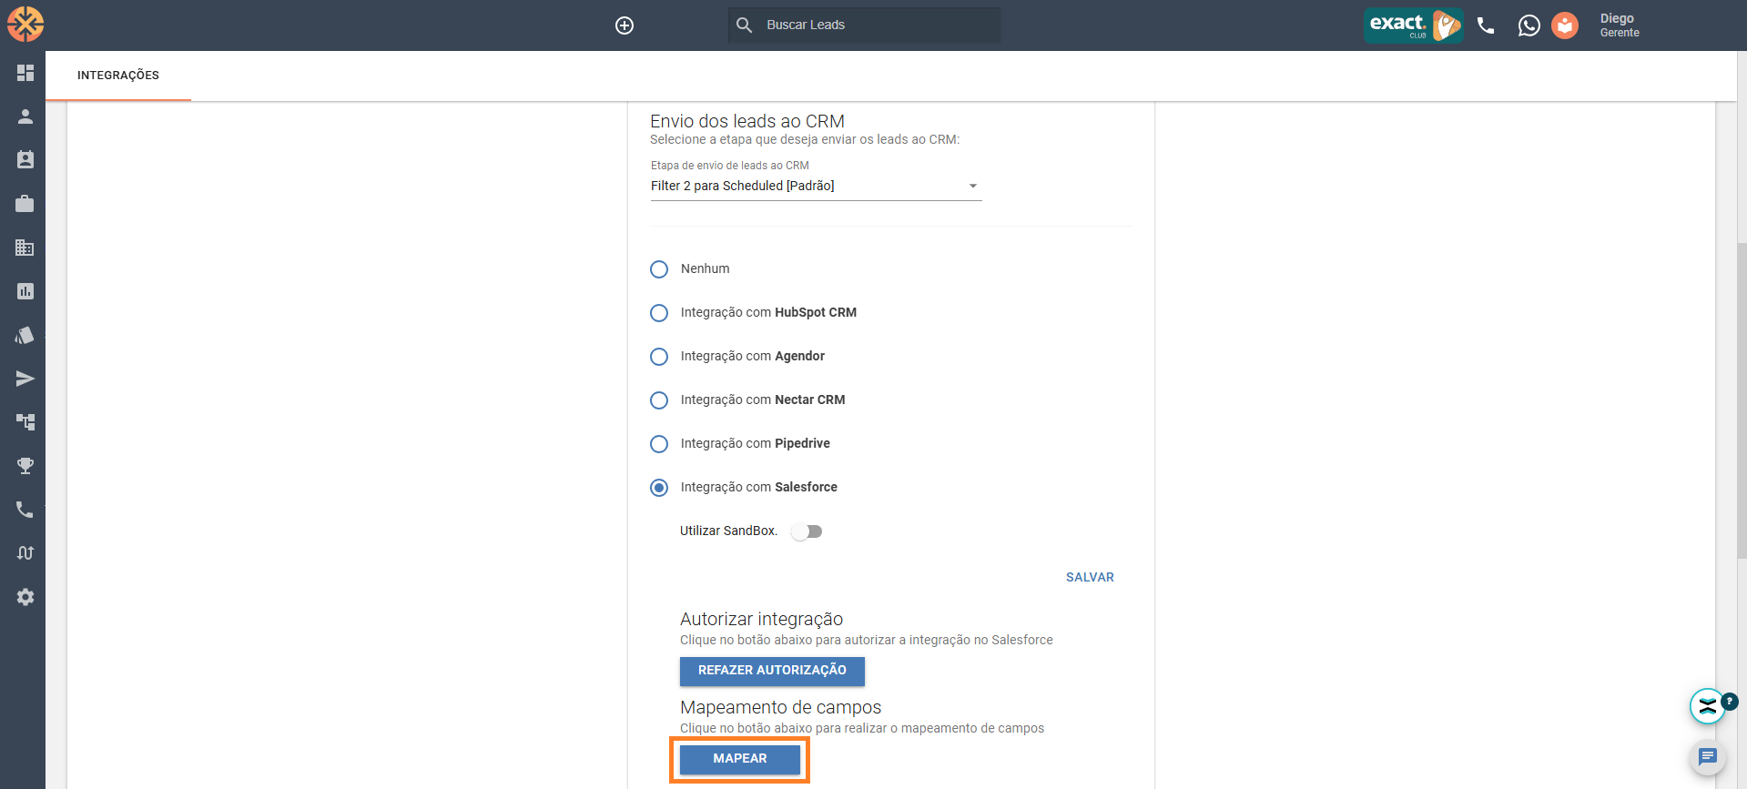Open the cards/tags icon in sidebar

tap(25, 335)
